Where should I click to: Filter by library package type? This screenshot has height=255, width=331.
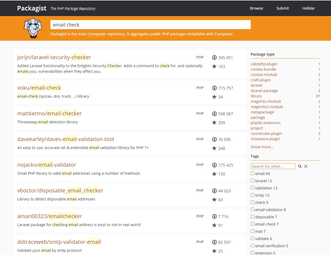[x=256, y=96]
